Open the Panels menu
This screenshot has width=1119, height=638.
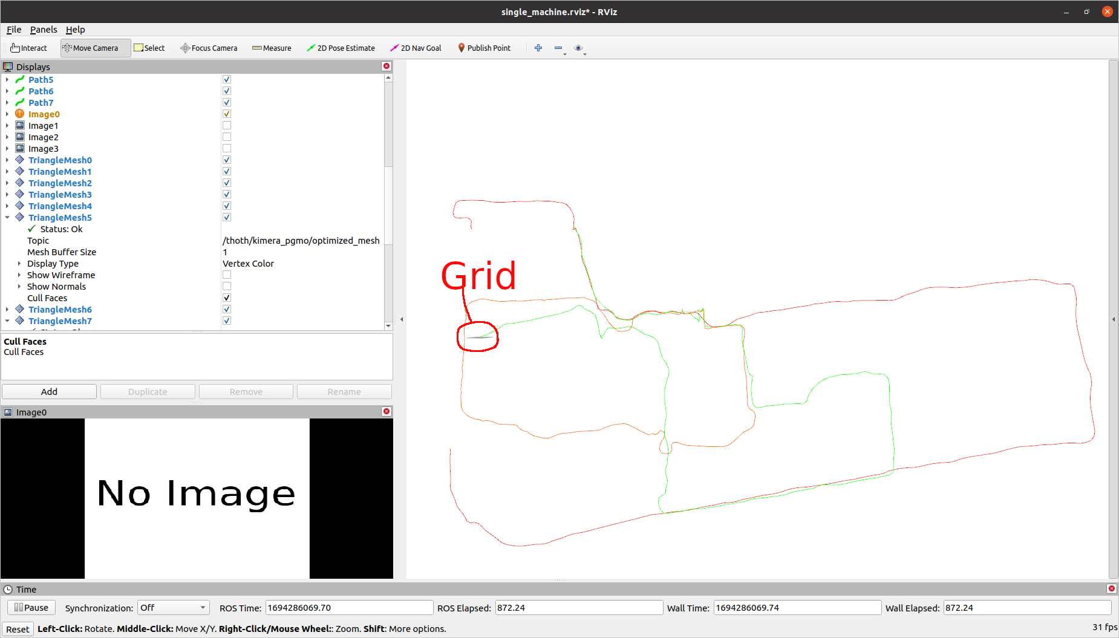(44, 29)
